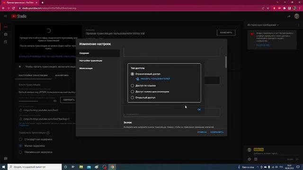
Task: Click the share arrow icon in header
Action: (x=289, y=17)
